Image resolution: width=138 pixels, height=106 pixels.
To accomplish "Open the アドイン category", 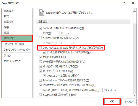I will click(x=7, y=56).
